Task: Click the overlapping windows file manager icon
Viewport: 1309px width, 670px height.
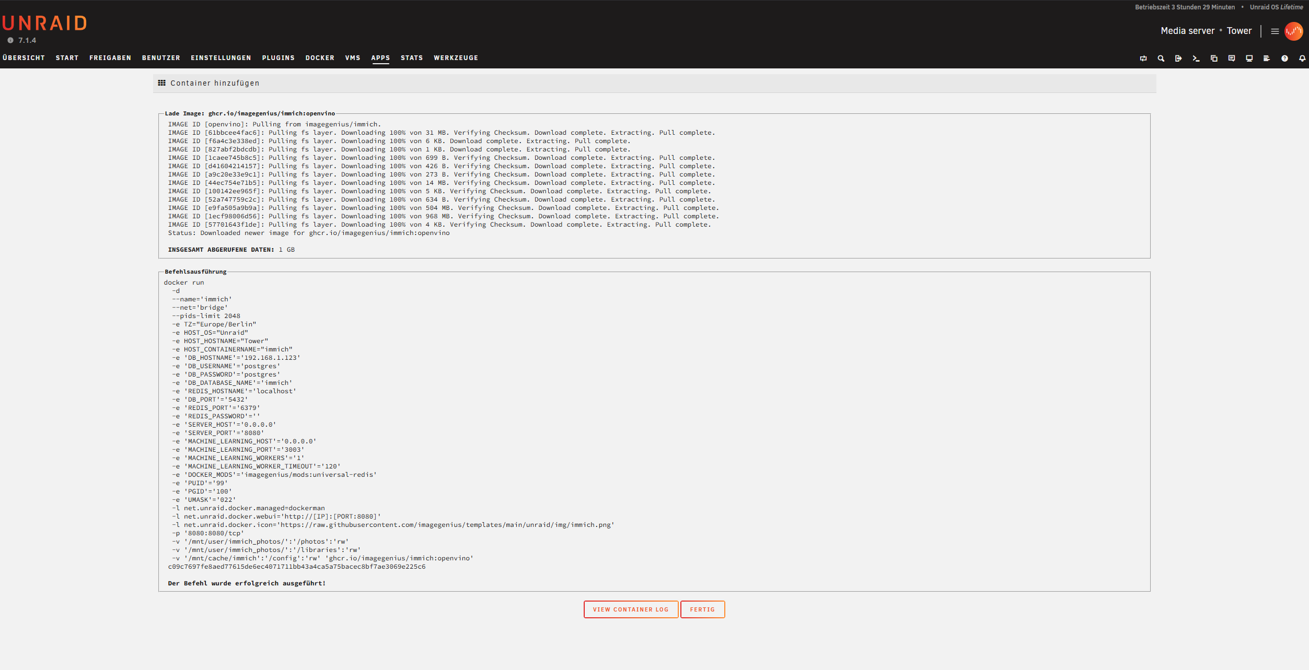Action: click(x=1214, y=58)
